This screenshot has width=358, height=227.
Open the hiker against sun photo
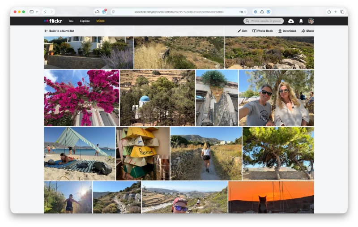68,197
